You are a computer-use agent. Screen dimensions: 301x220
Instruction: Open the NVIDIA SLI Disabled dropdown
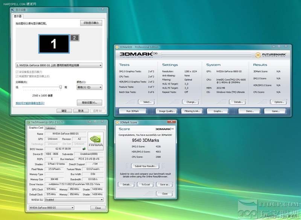point(75,200)
